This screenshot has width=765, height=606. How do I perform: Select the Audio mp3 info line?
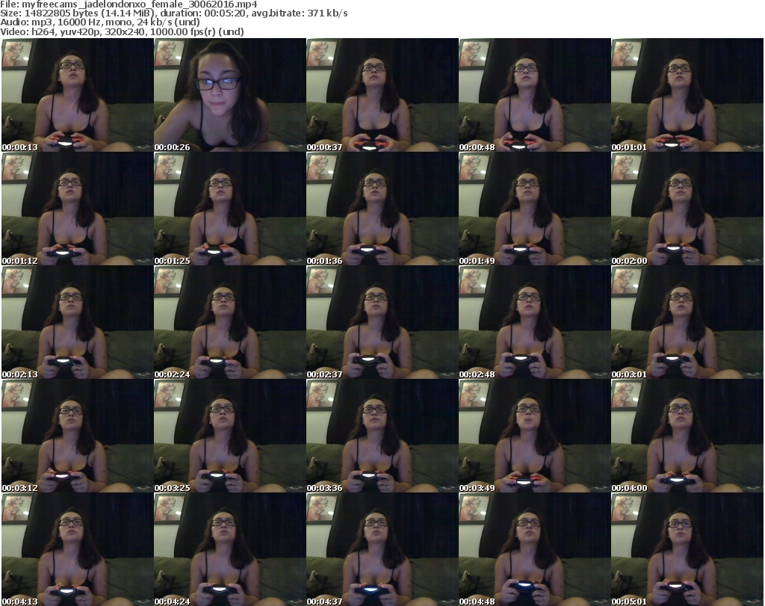click(x=100, y=22)
